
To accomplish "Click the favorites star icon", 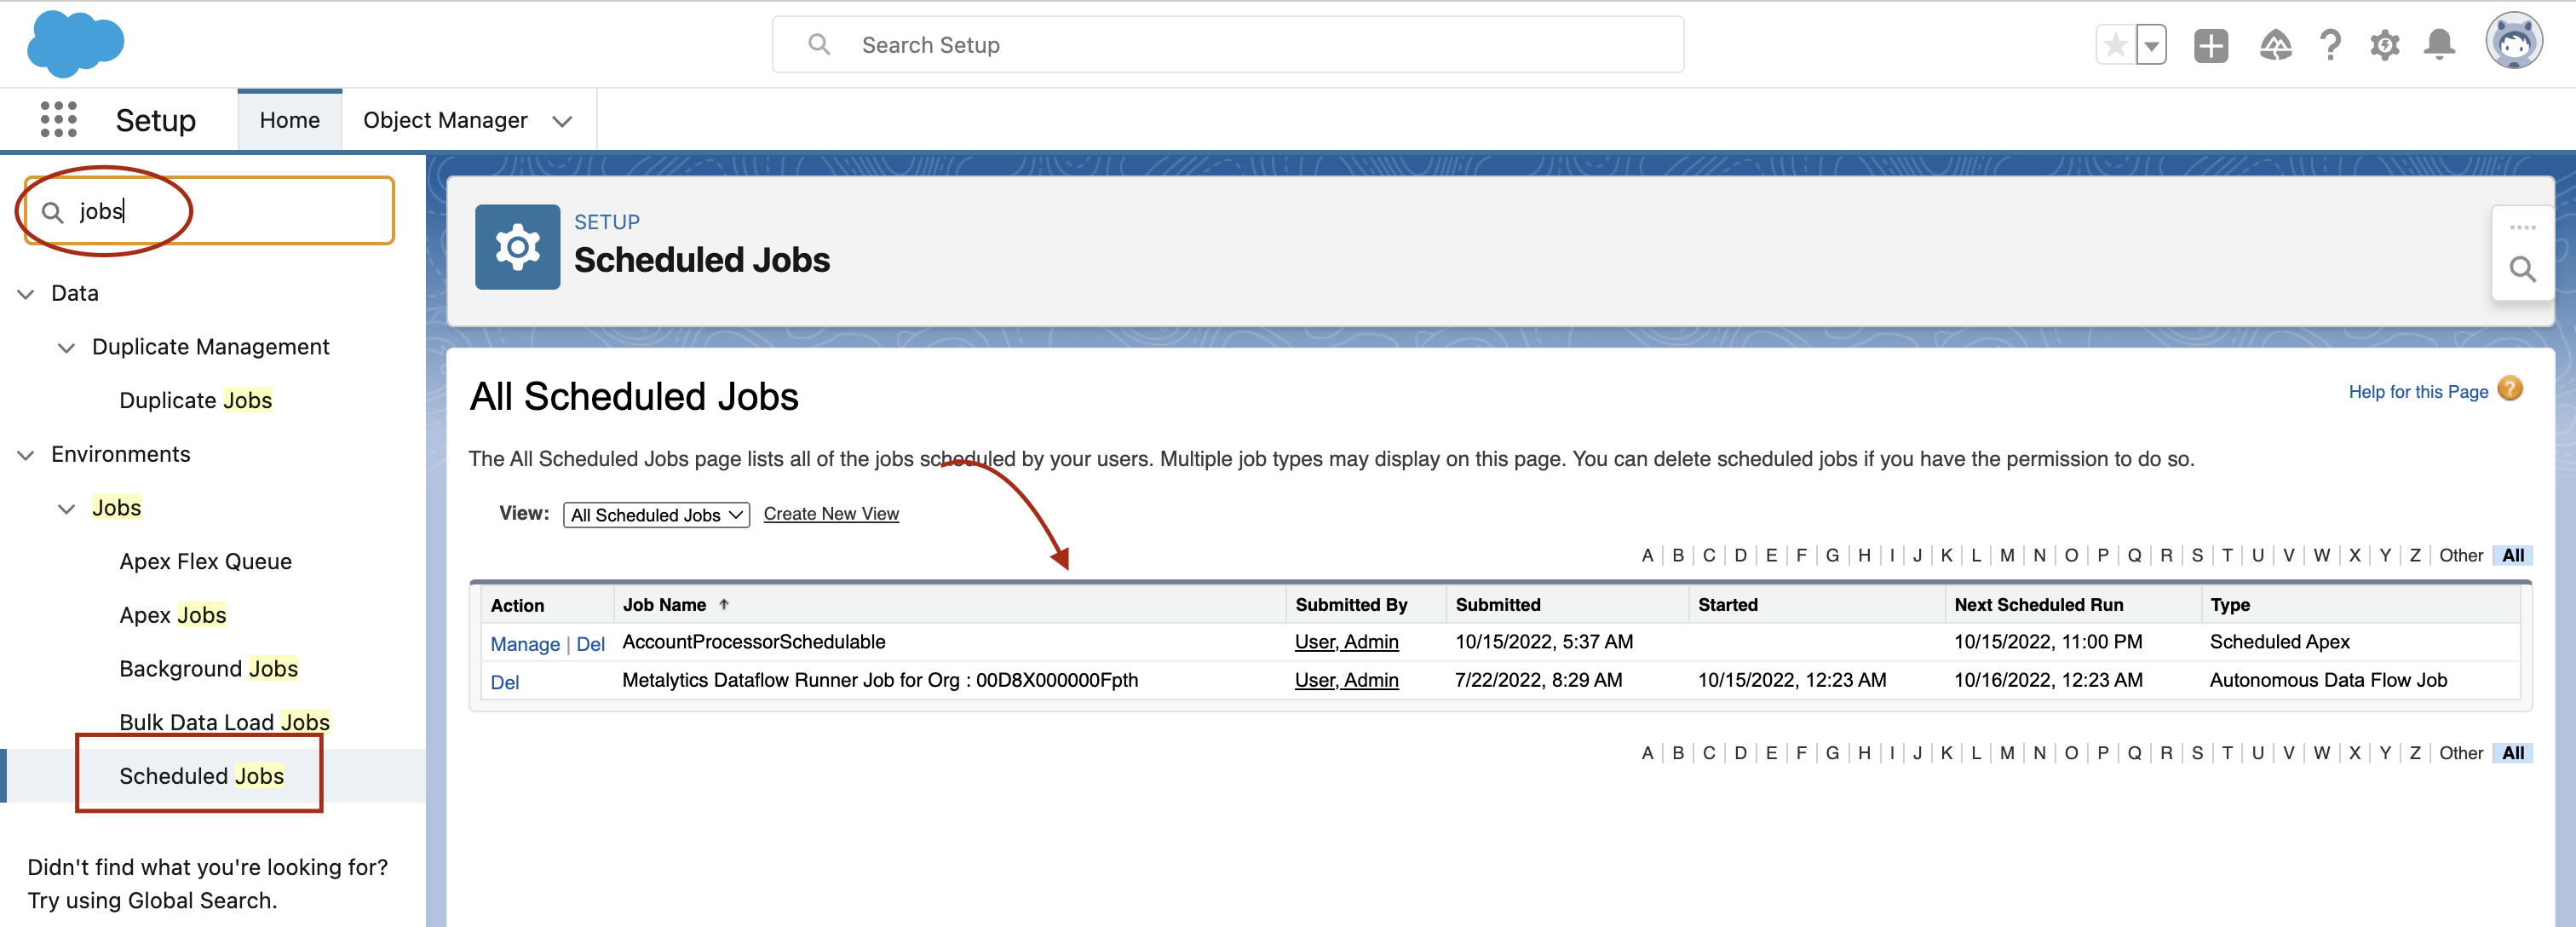I will pyautogui.click(x=2114, y=45).
